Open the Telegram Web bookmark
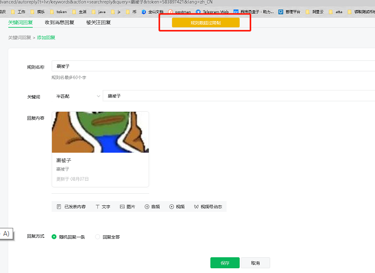 pyautogui.click(x=212, y=12)
